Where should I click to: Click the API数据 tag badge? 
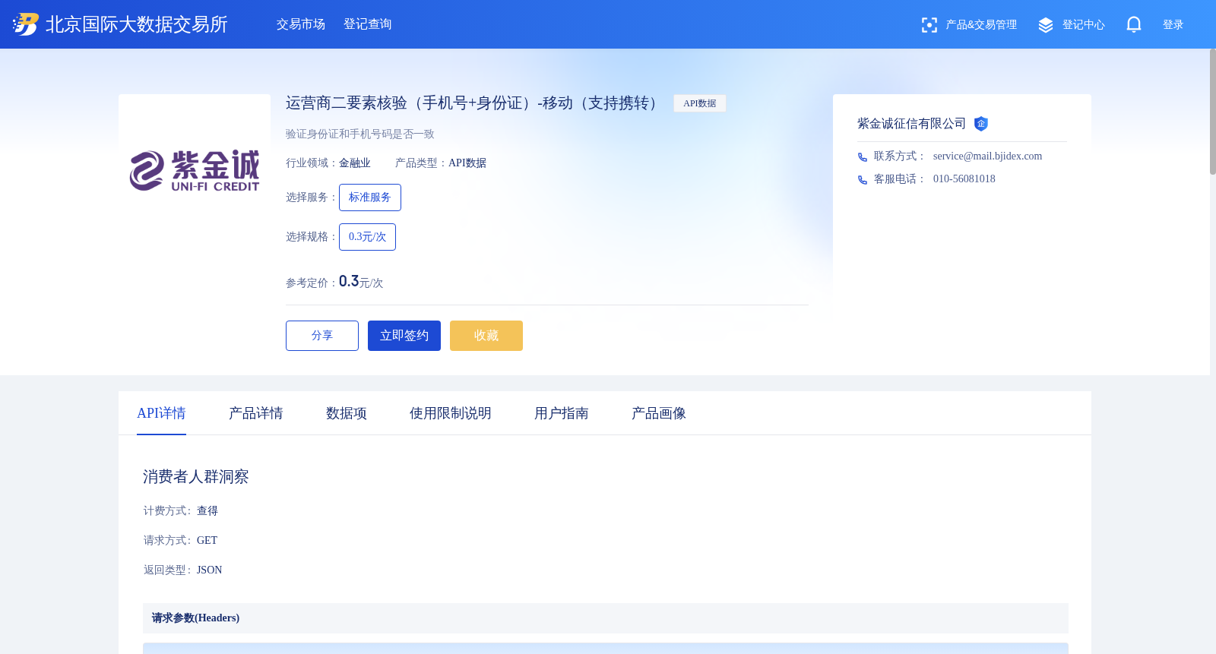[x=700, y=103]
